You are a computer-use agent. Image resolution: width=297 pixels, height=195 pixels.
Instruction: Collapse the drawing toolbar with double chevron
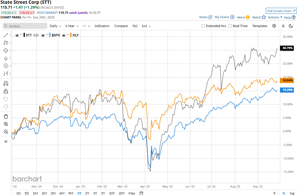pyautogui.click(x=6, y=142)
